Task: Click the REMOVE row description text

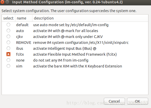Action: (x=81, y=43)
